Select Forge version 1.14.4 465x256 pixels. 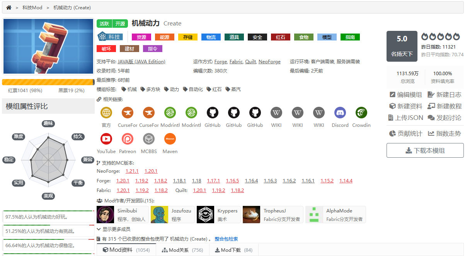point(346,181)
